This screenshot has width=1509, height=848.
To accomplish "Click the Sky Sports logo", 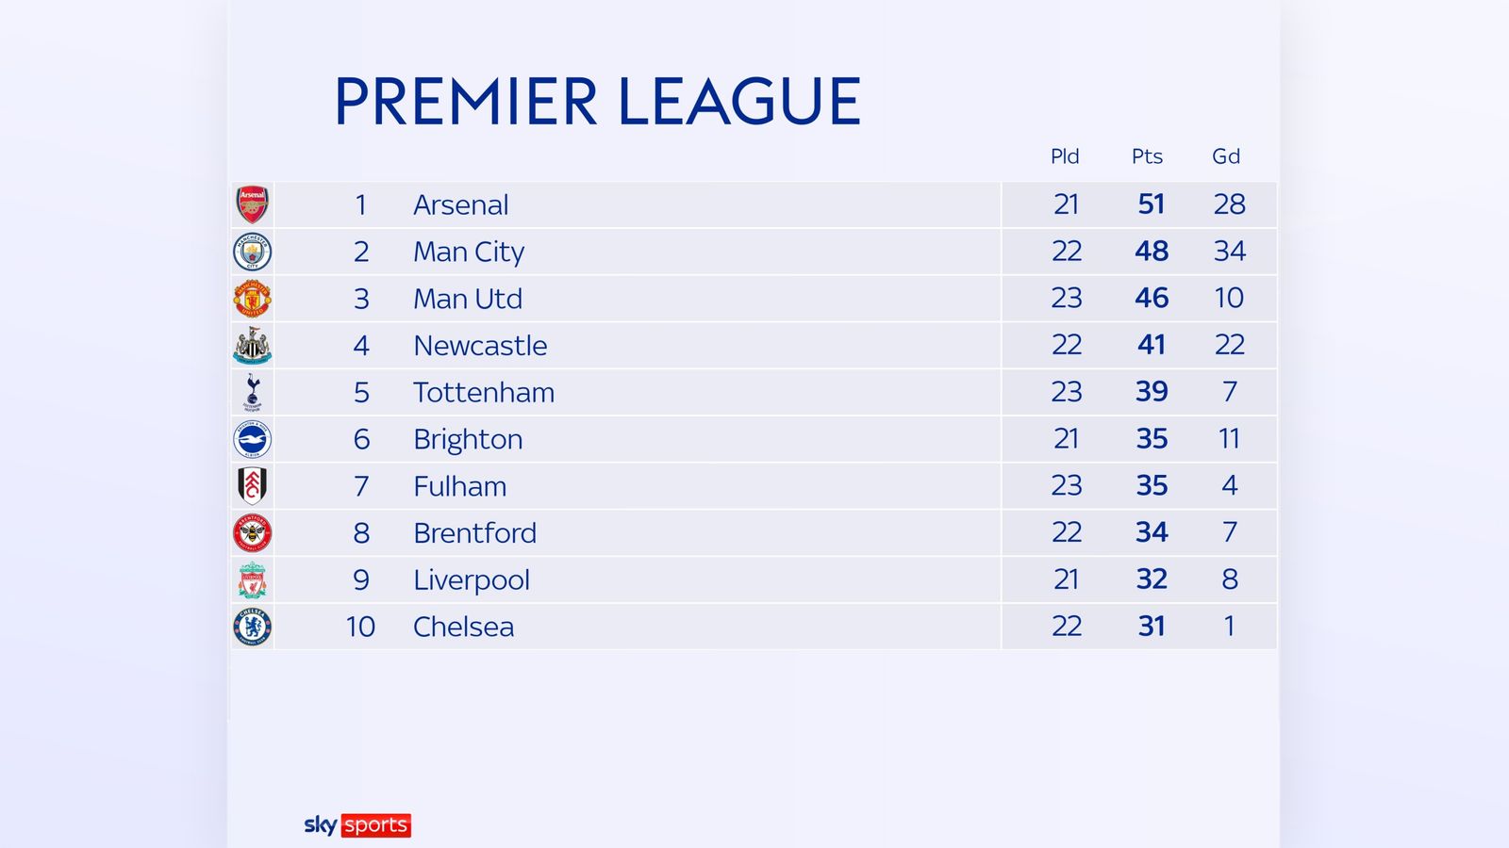I will 357,825.
